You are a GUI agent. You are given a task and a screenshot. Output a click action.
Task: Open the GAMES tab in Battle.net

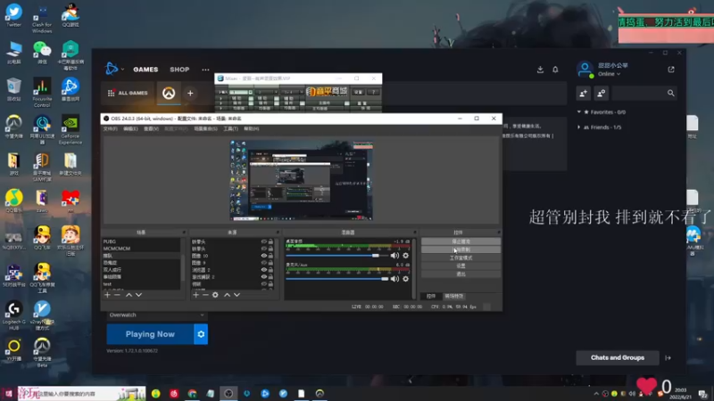[x=145, y=70]
